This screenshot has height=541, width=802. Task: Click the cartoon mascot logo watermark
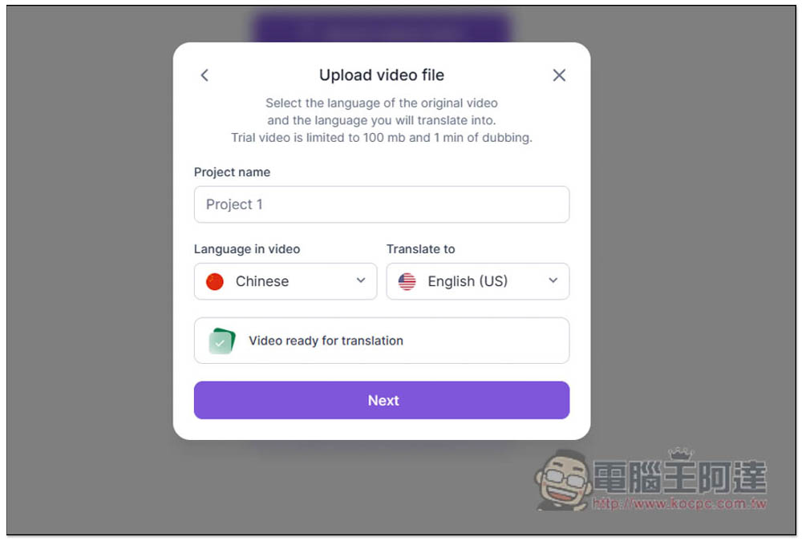click(563, 481)
